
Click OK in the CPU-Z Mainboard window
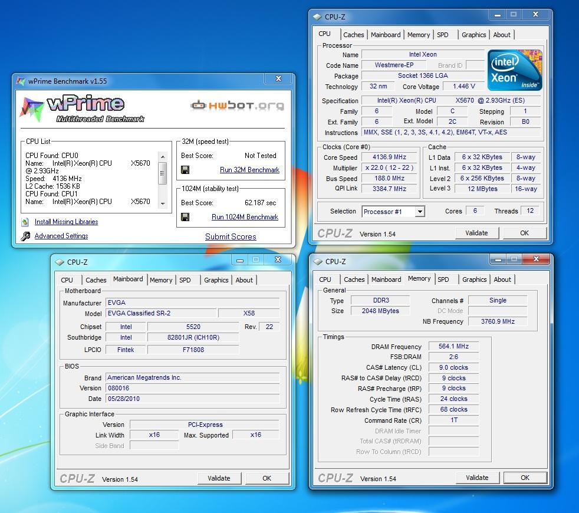pos(267,478)
